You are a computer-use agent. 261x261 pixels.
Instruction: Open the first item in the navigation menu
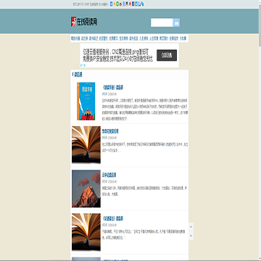(x=75, y=38)
